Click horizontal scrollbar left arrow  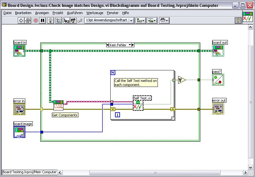pyautogui.click(x=60, y=172)
